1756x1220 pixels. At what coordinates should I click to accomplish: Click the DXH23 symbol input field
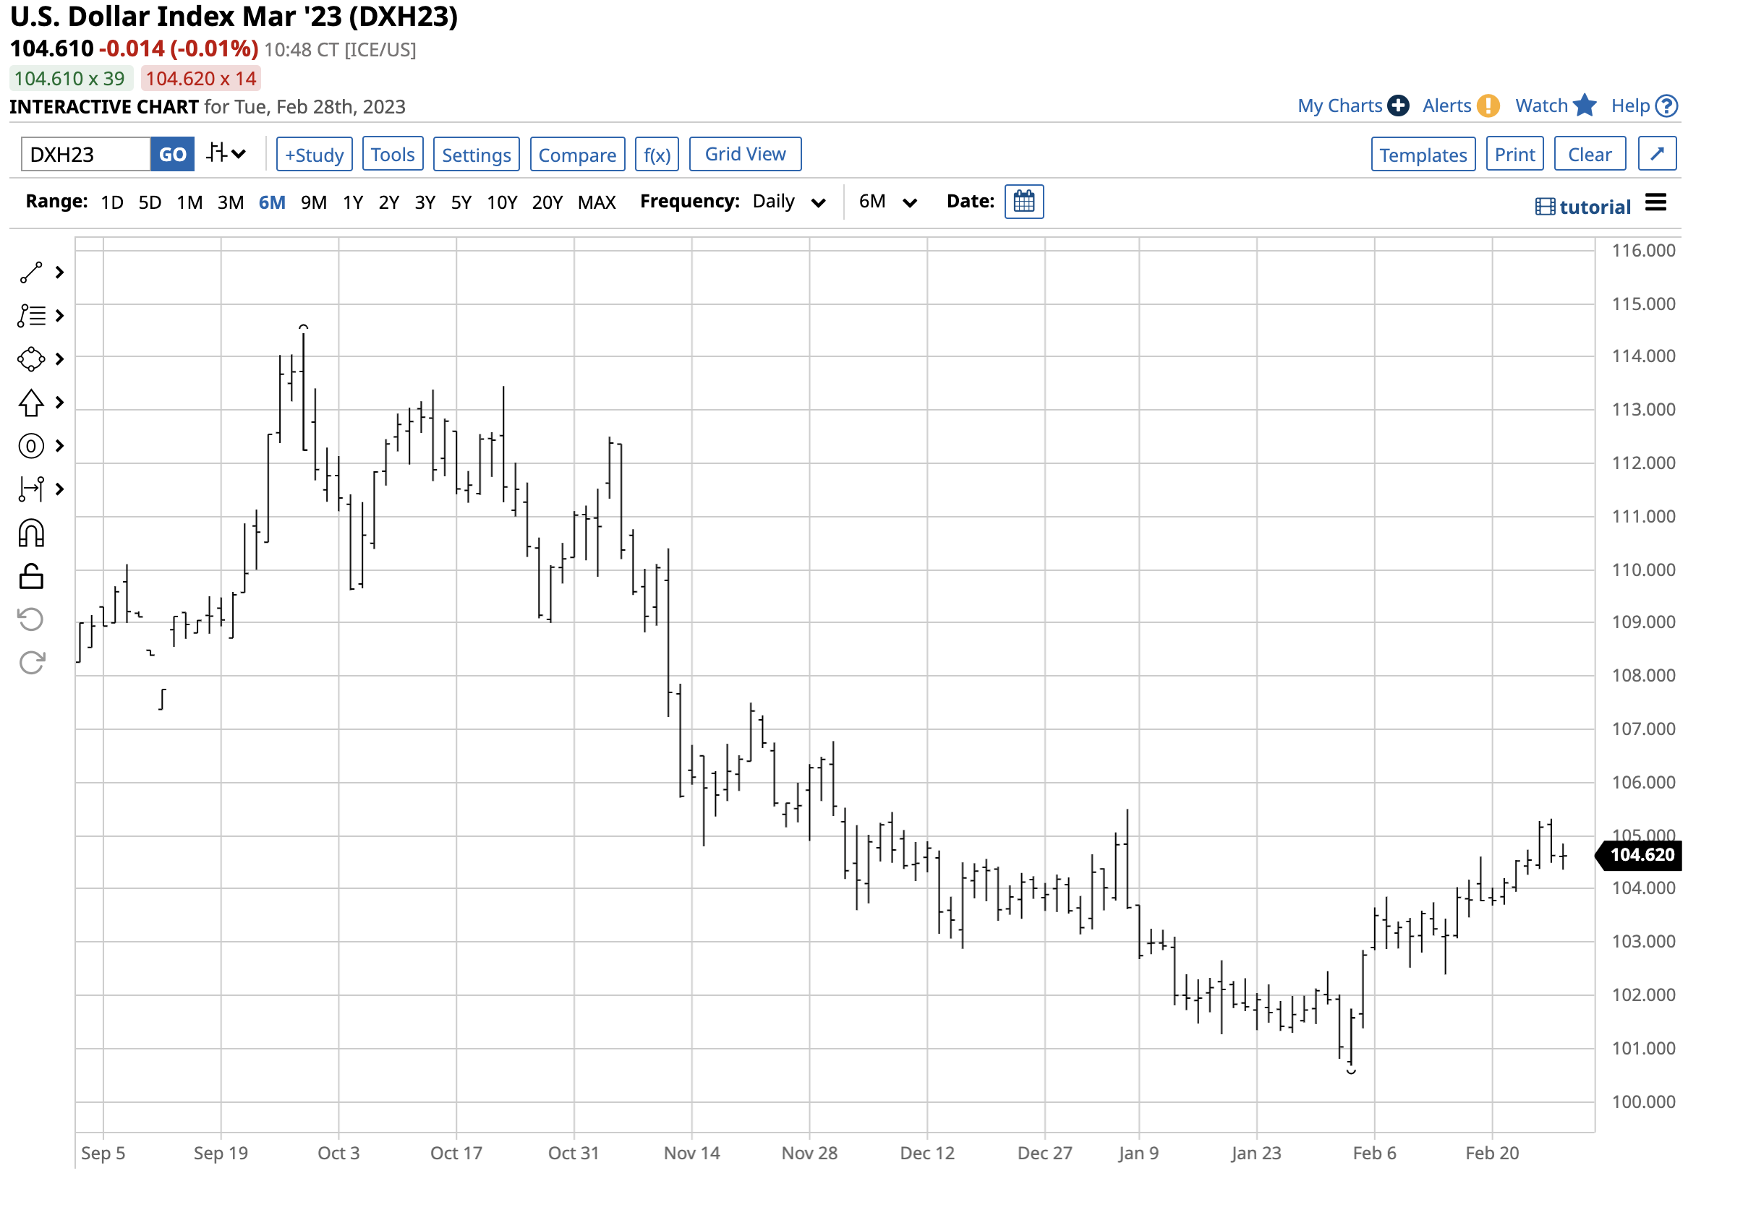click(85, 155)
